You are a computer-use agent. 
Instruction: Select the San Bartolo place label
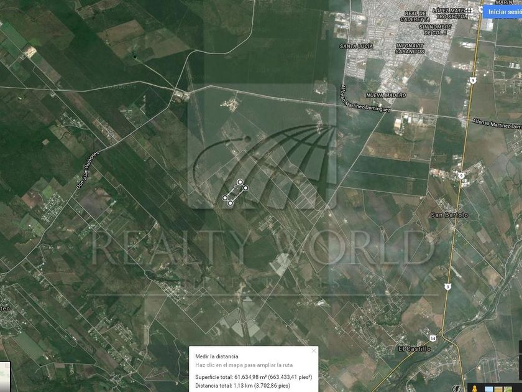point(449,215)
